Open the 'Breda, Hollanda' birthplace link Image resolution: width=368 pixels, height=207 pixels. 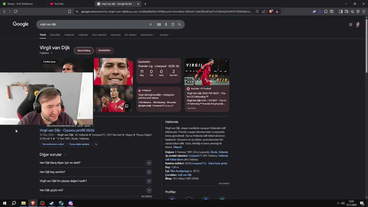click(219, 152)
